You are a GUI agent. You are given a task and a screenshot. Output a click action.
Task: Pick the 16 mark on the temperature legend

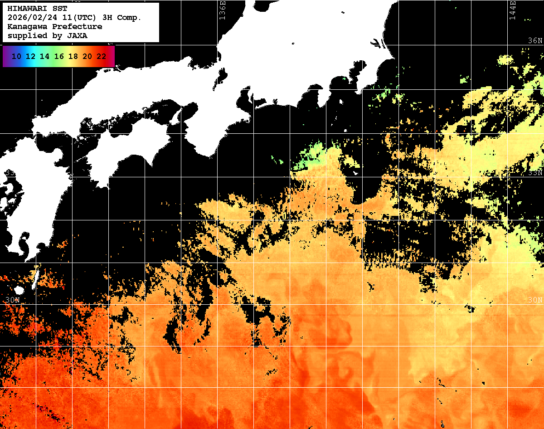(59, 57)
